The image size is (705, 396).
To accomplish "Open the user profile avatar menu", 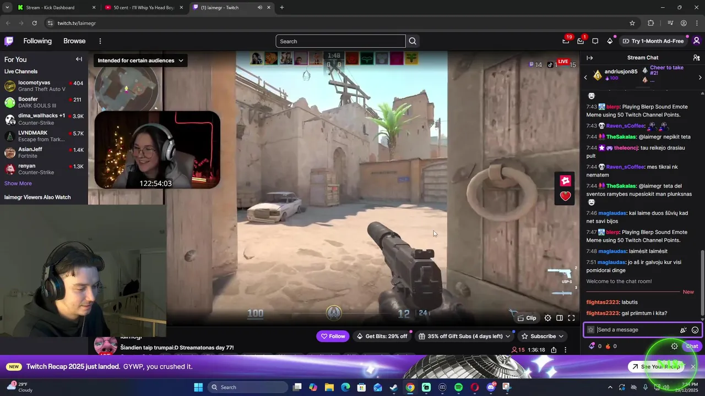I will 696,41.
